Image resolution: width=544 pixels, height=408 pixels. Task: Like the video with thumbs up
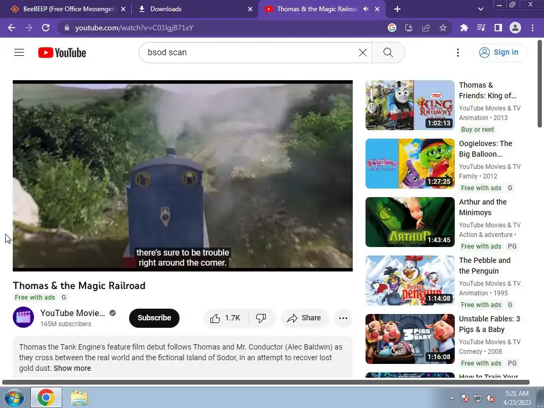coord(226,318)
